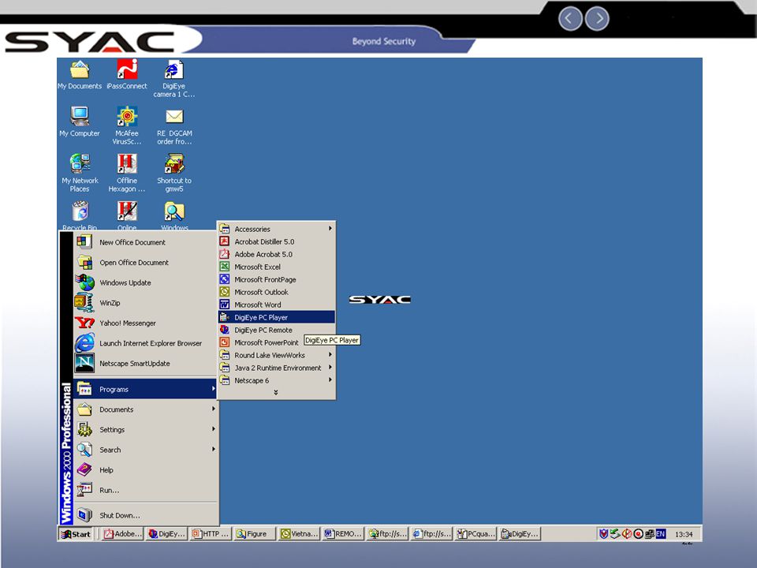Switch to the REMO... taskbar window
Viewport: 757px width, 568px height.
tap(343, 534)
